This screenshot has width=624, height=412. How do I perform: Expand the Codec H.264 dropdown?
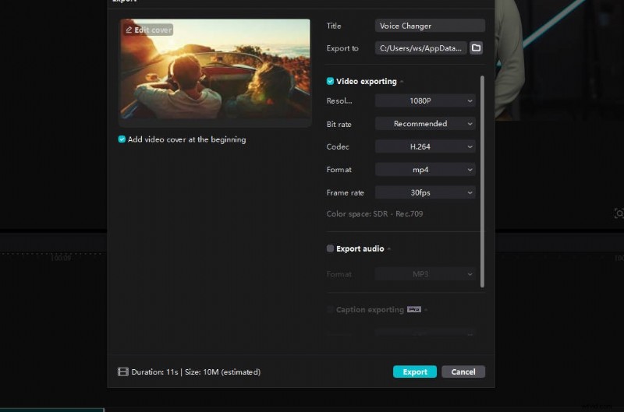pos(425,146)
